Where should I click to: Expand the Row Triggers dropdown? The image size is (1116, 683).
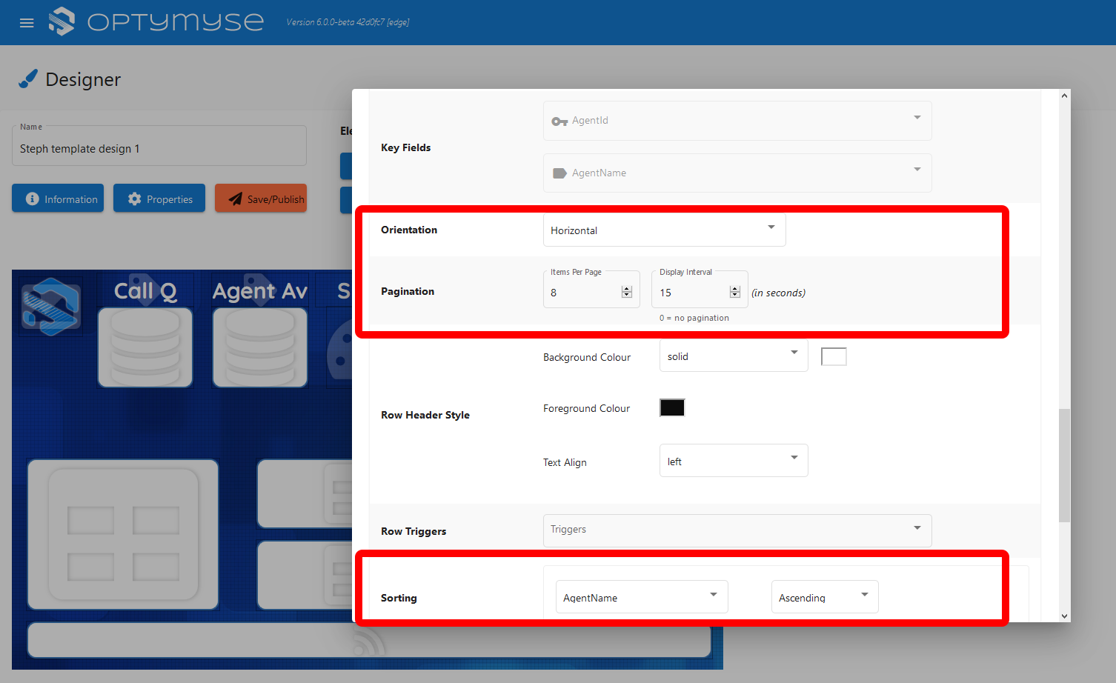(737, 530)
